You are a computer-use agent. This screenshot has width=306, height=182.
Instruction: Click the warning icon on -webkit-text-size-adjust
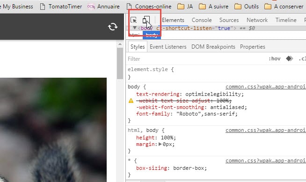coord(131,101)
